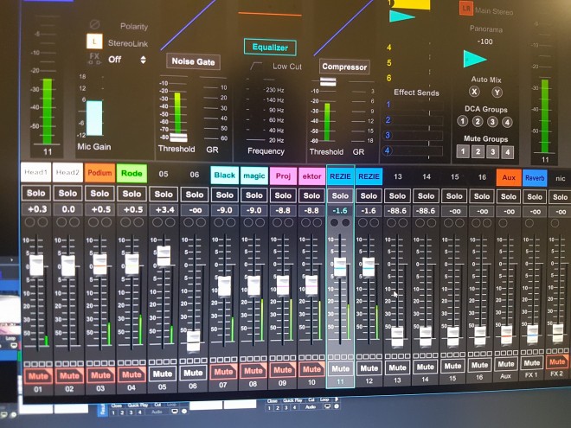Toggle the Low Cut filter icon
The image size is (571, 428).
255,67
